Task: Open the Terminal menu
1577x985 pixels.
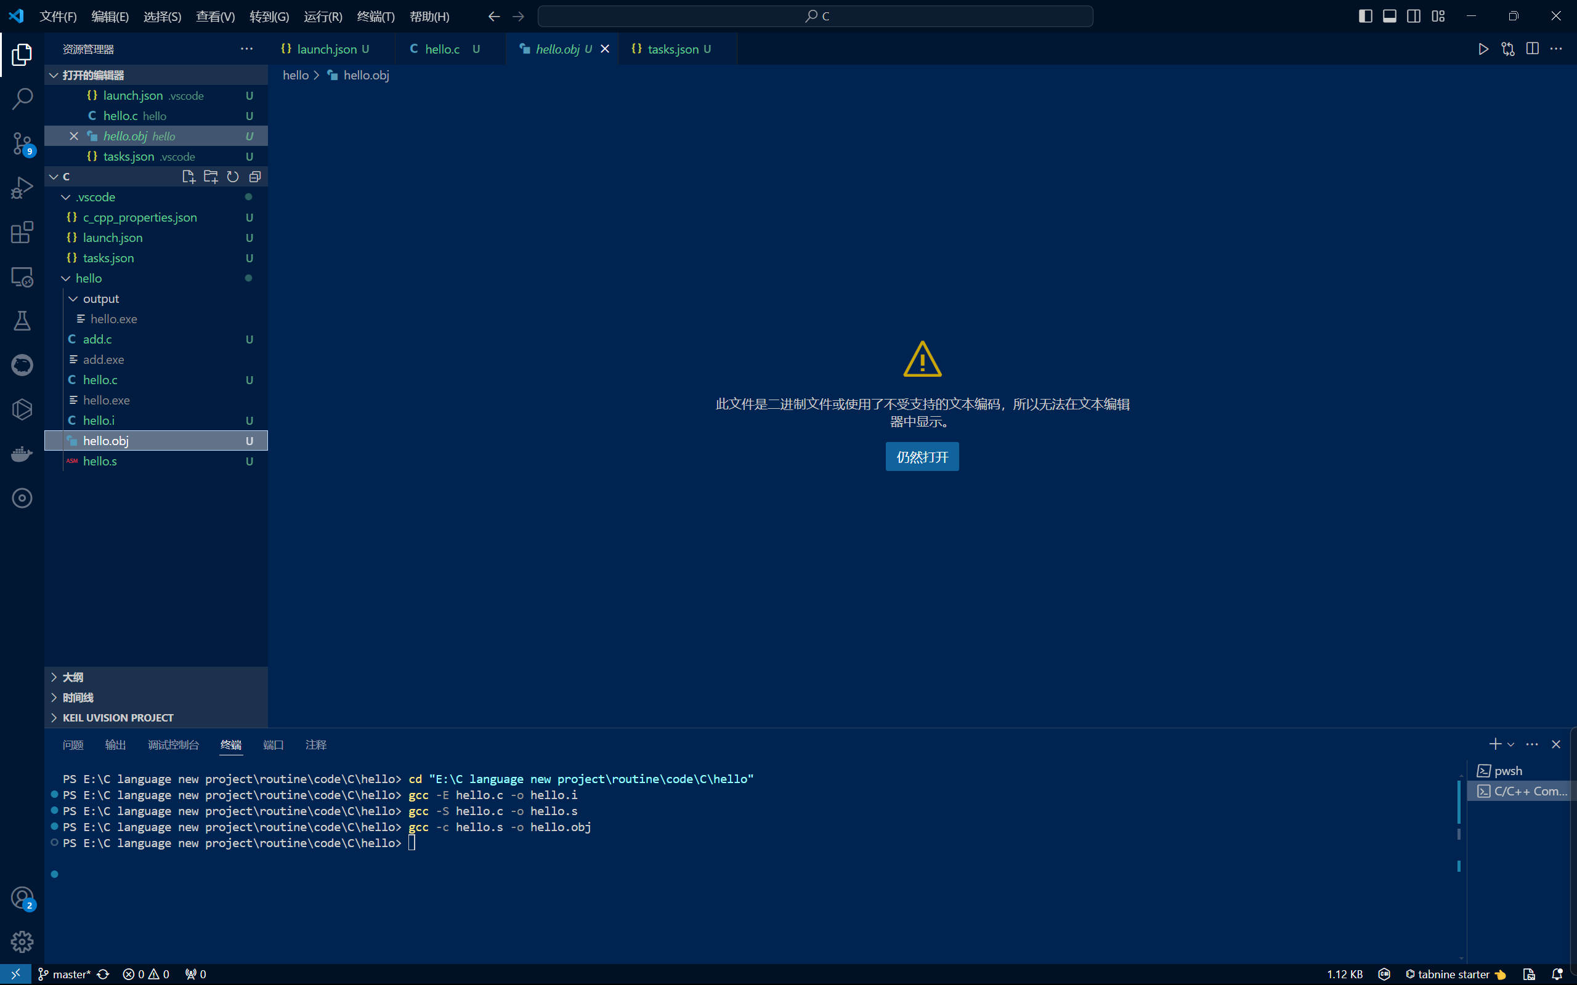Action: pyautogui.click(x=376, y=16)
